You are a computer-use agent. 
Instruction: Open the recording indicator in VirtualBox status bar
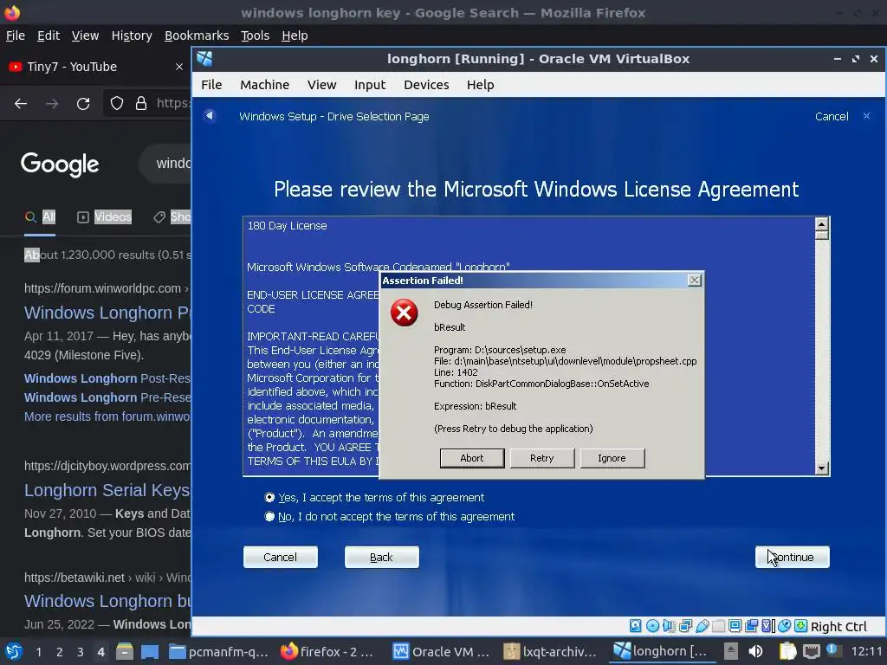tap(751, 626)
